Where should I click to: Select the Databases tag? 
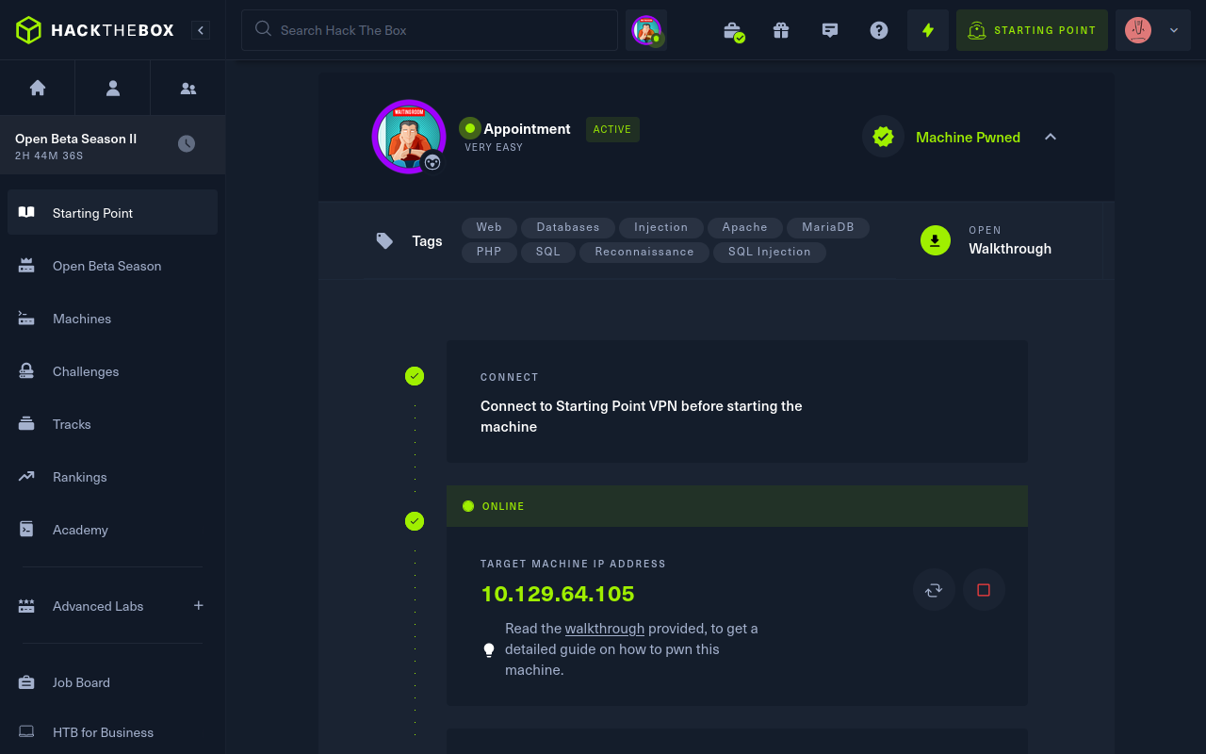click(568, 227)
